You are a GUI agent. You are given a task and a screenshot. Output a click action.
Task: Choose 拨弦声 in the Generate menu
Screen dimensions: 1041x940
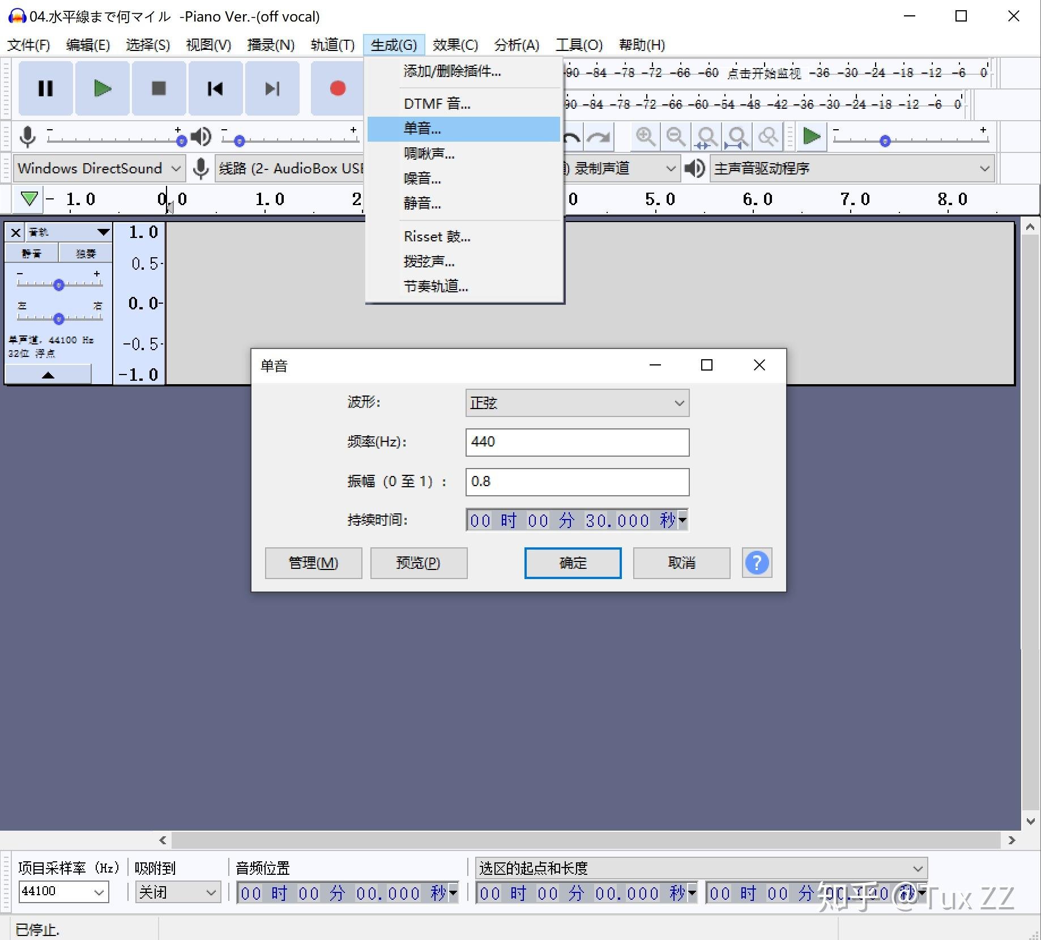point(464,261)
